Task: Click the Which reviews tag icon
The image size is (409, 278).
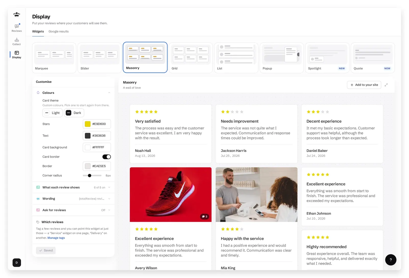Action: click(x=38, y=222)
